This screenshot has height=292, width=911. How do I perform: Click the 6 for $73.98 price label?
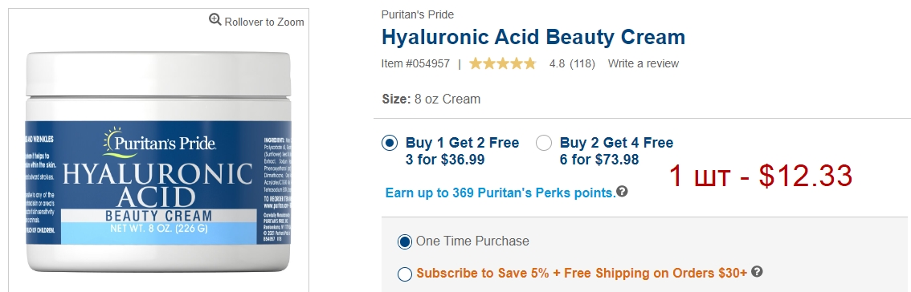pyautogui.click(x=599, y=160)
